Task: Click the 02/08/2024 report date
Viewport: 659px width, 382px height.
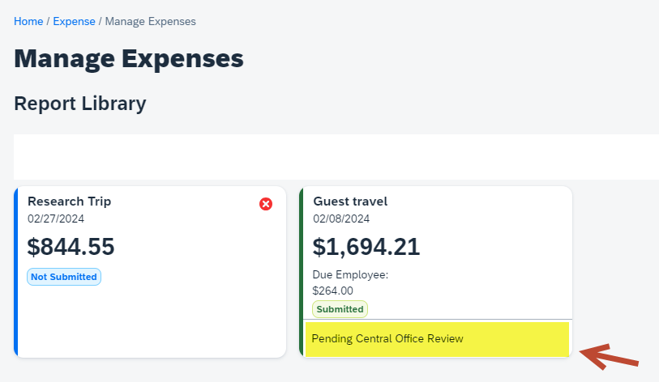Action: [341, 219]
